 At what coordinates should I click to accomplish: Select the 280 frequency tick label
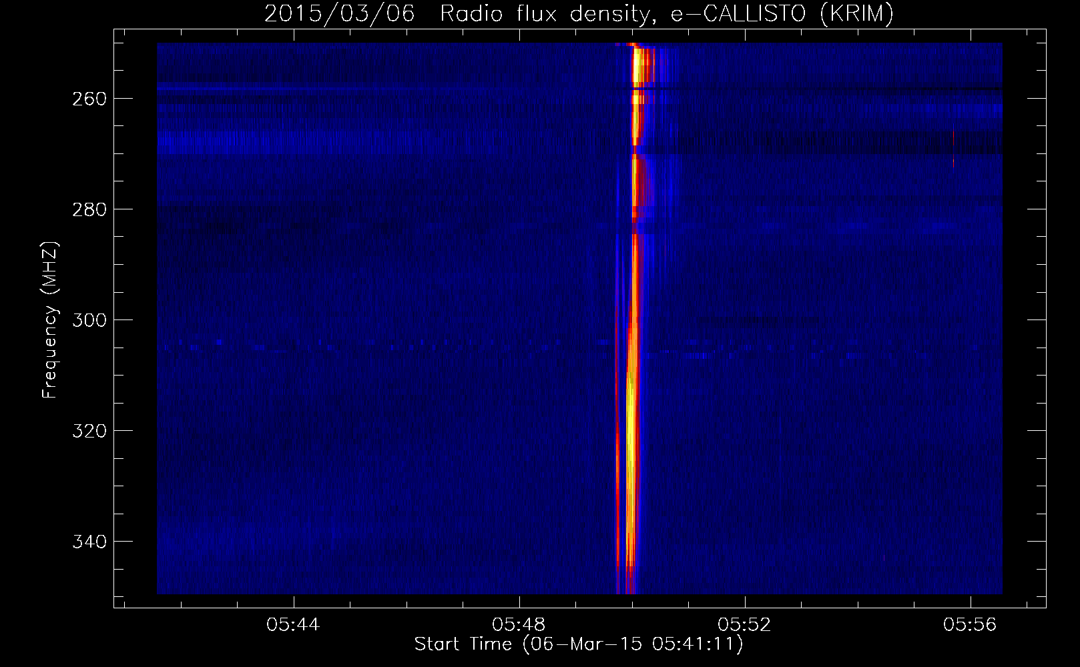click(x=89, y=209)
